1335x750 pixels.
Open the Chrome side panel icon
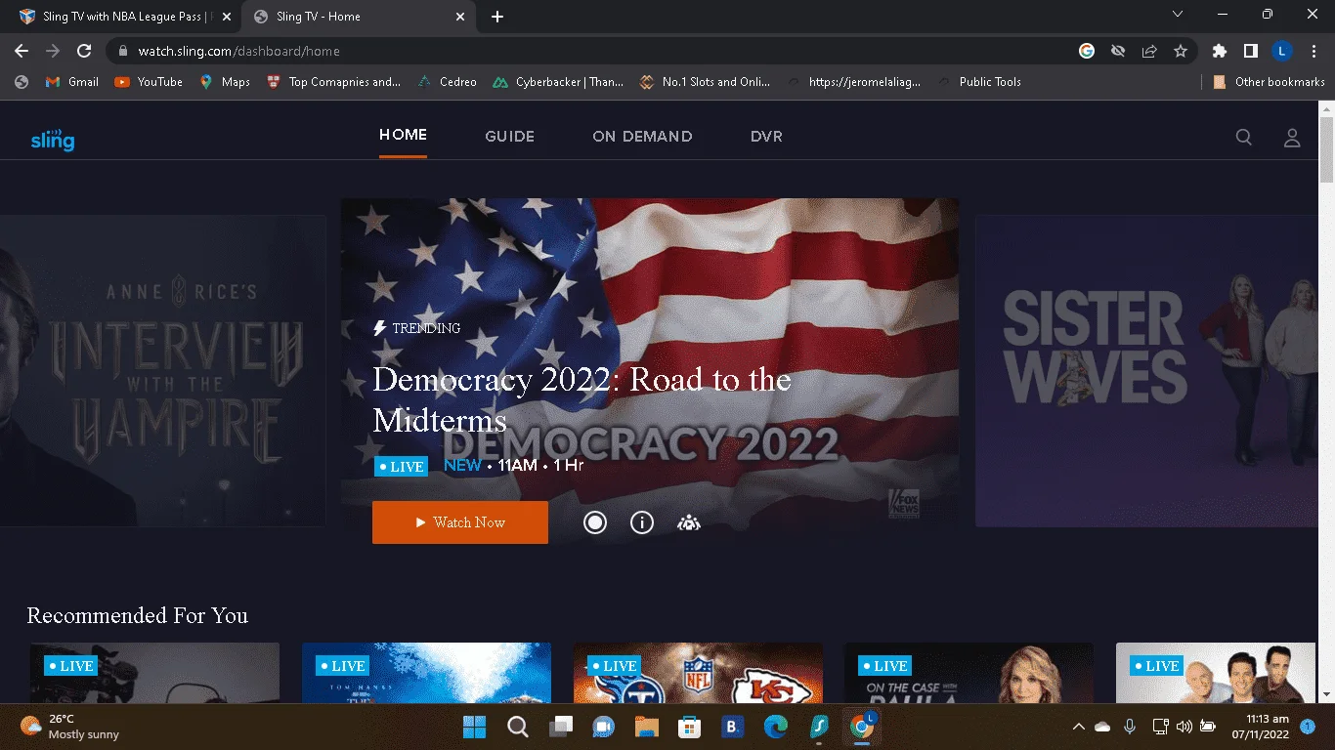(x=1250, y=51)
